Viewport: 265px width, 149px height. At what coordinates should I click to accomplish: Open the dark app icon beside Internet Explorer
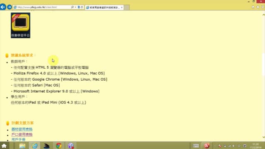click(x=47, y=146)
